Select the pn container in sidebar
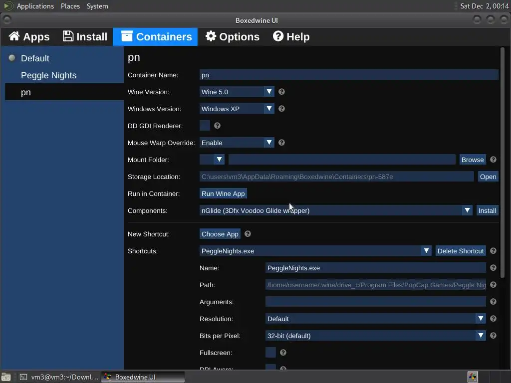 click(x=64, y=92)
